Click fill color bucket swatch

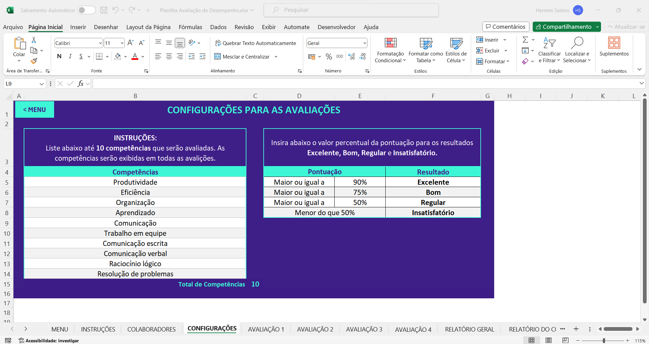pos(118,56)
